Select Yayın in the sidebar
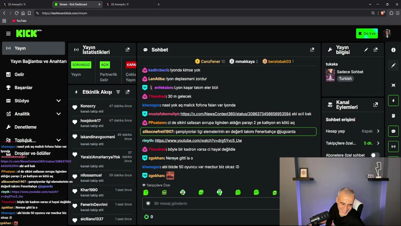The image size is (401, 226). click(x=34, y=48)
